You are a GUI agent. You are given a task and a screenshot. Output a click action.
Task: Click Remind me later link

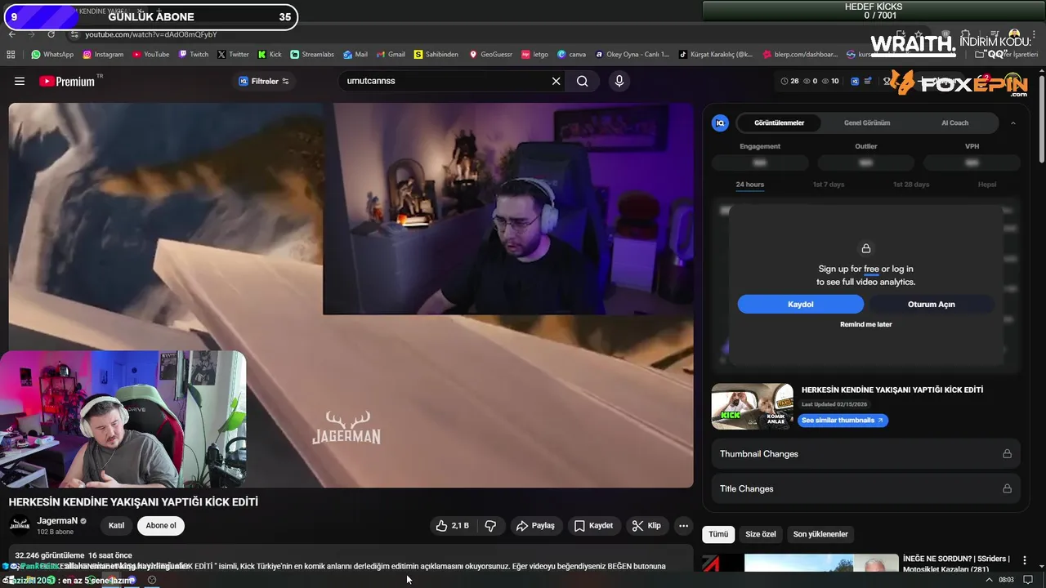[x=866, y=324]
